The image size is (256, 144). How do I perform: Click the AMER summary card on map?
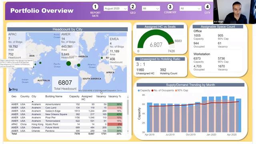click(69, 46)
